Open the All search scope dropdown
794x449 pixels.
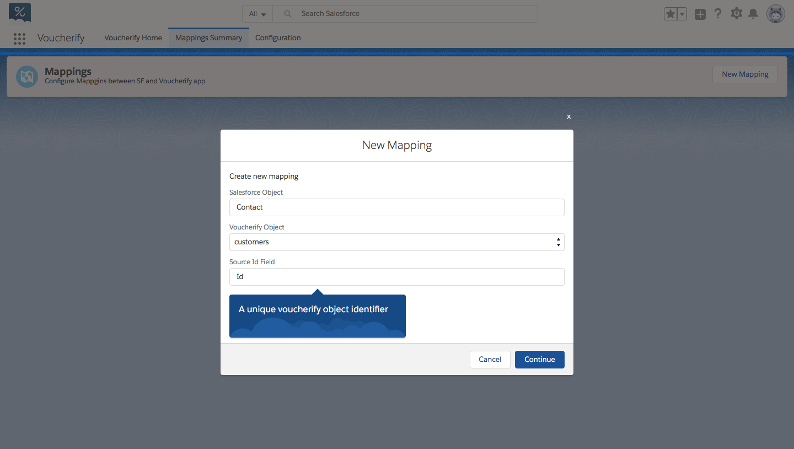pos(257,14)
